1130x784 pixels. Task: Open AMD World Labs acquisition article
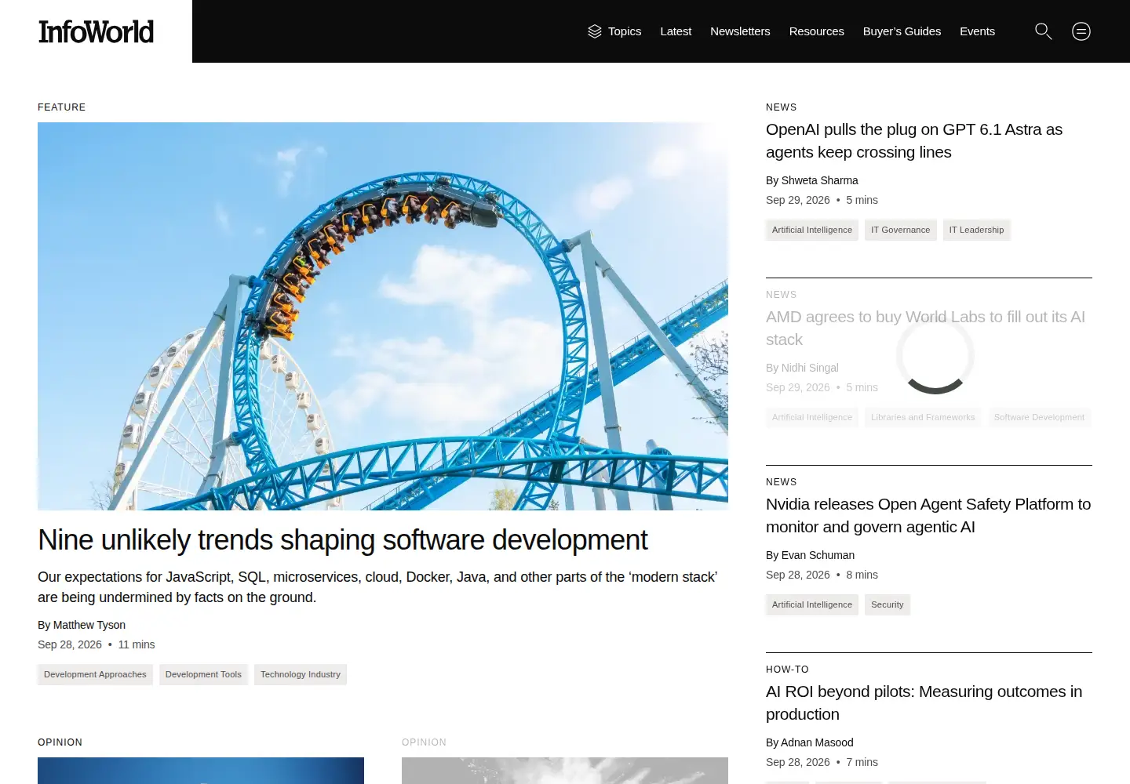click(x=925, y=328)
